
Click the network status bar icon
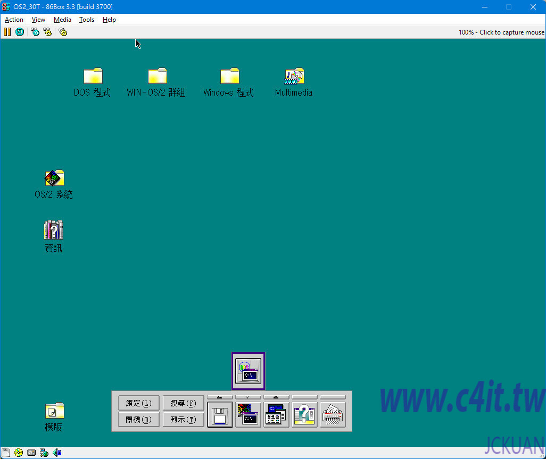(x=44, y=453)
